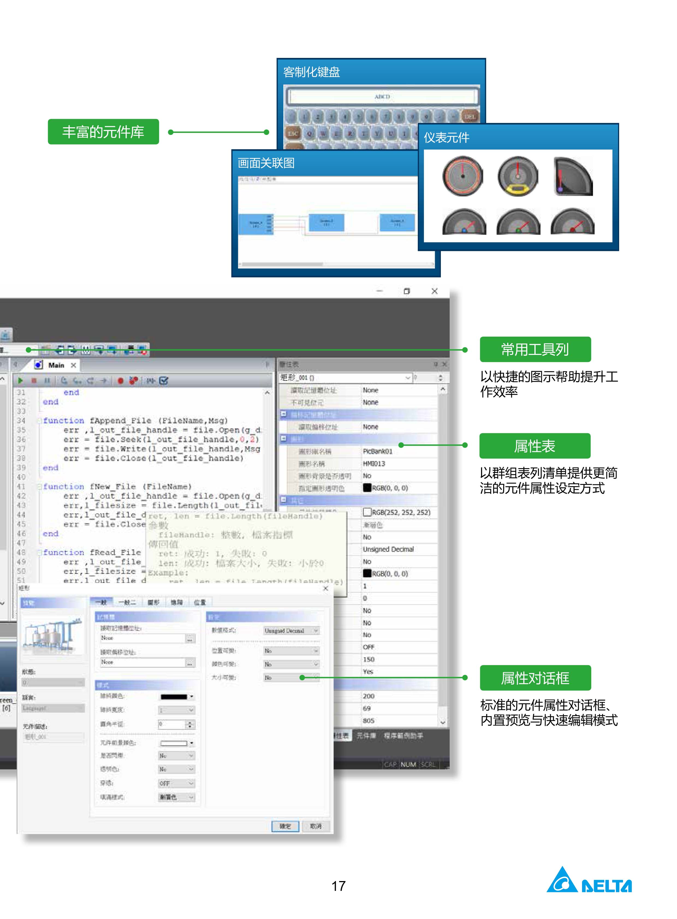Open the blinking No dropdown
This screenshot has height=919, width=677.
177,755
